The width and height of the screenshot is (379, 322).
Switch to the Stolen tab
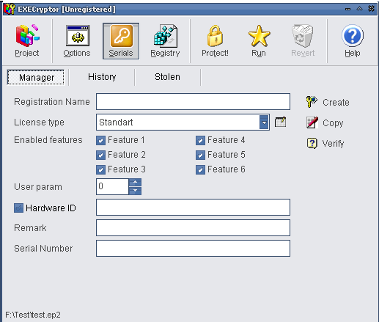click(x=167, y=77)
